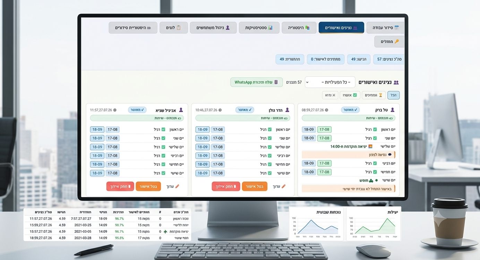The height and width of the screenshot is (260, 480).
Task: Open the סטטיסטיקות tab
Action: (x=259, y=28)
